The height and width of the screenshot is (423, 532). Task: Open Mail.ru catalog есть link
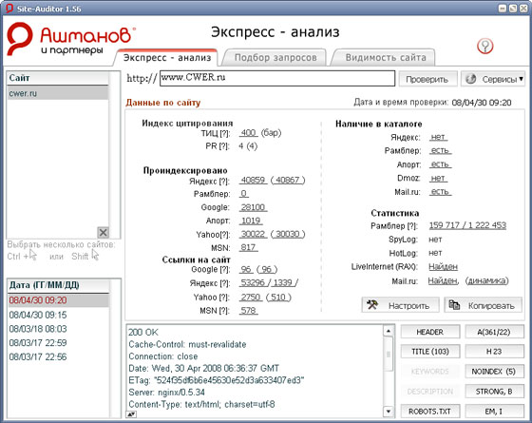click(x=440, y=192)
